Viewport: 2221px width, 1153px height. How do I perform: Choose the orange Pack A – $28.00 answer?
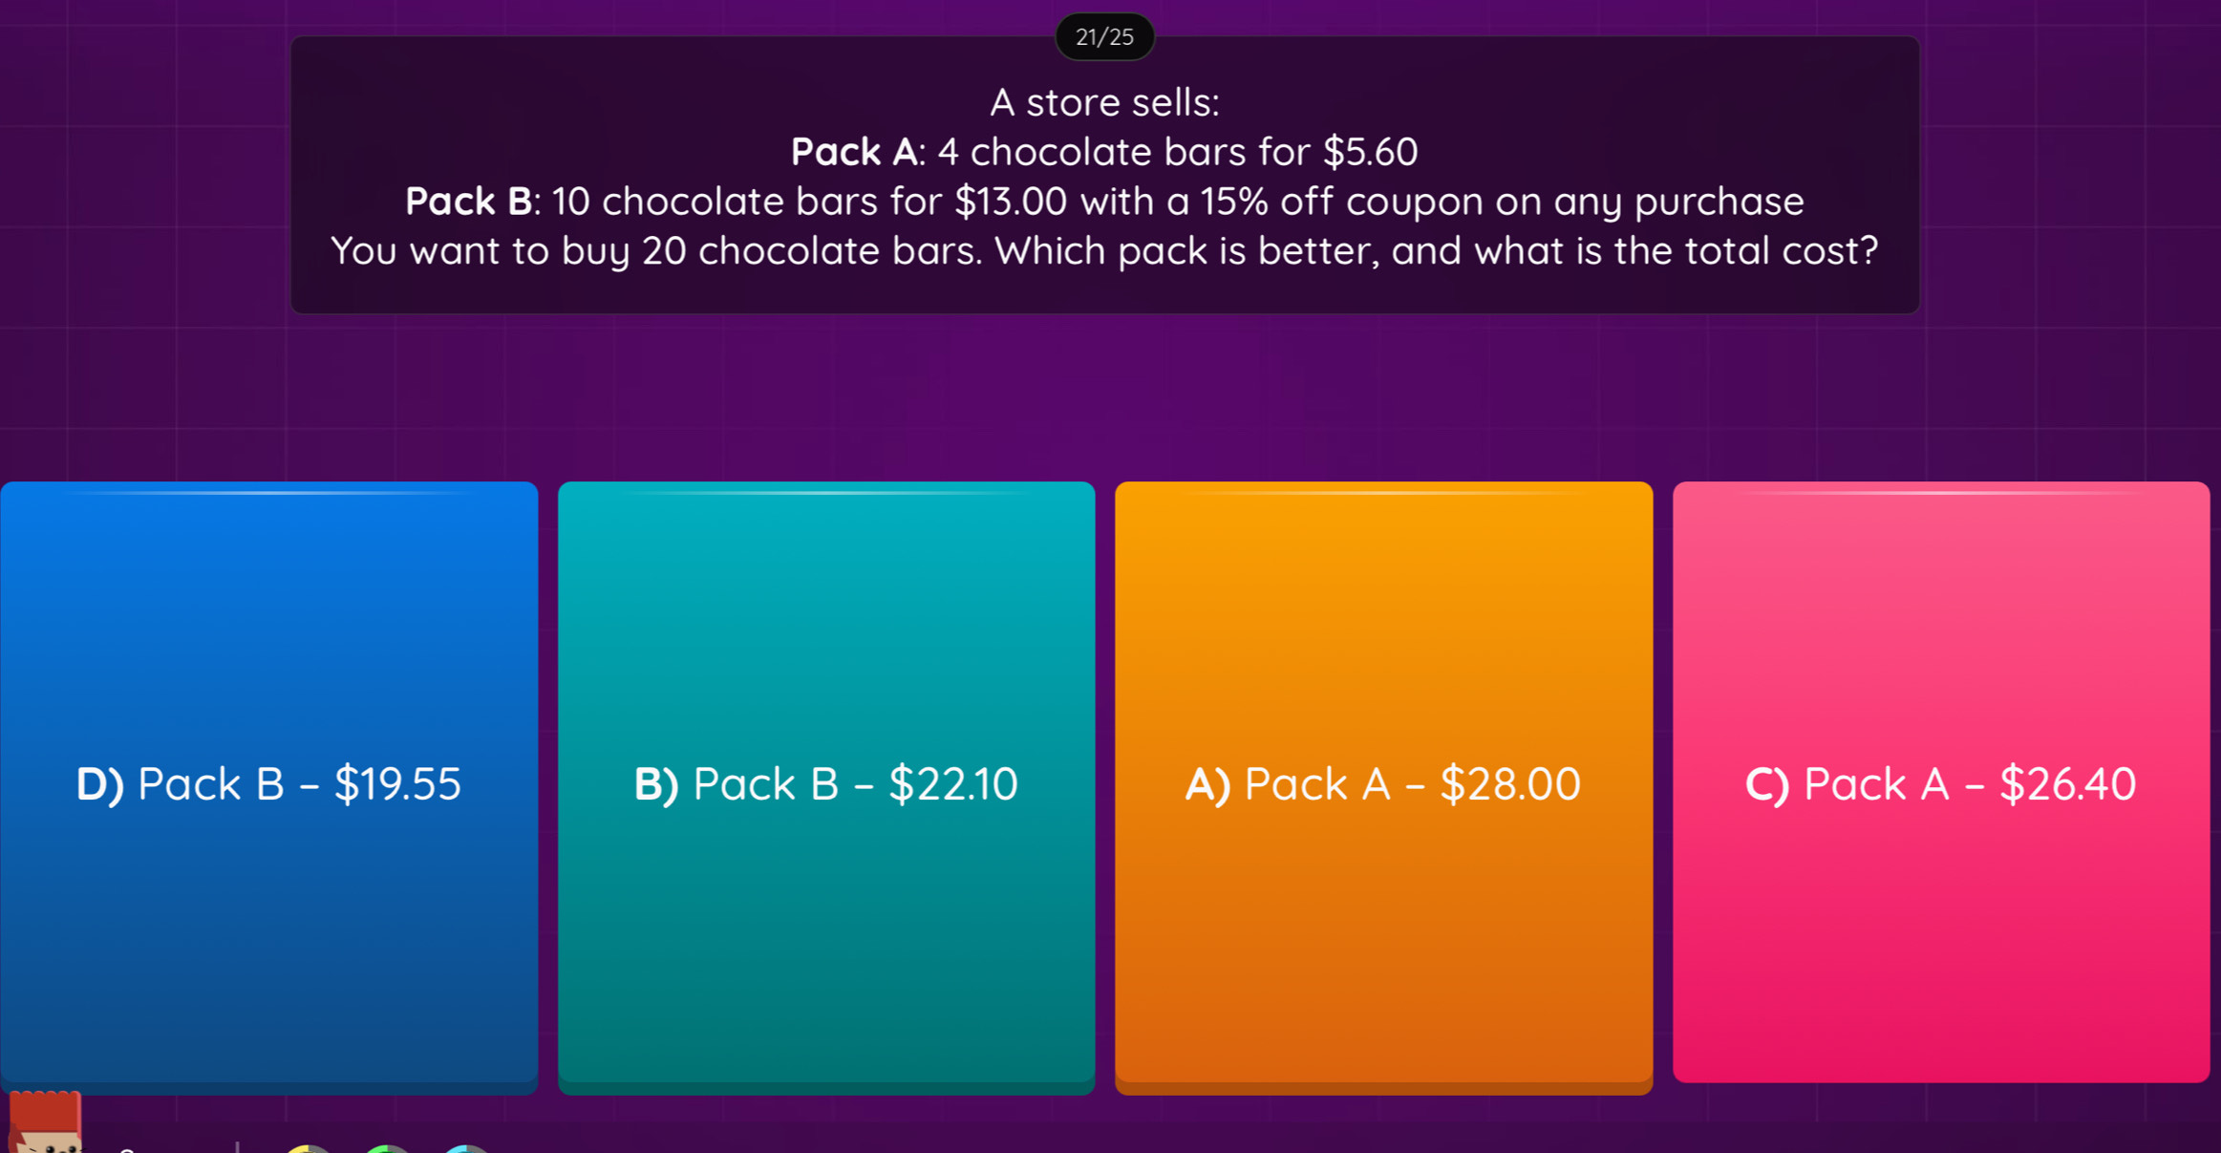pos(1383,782)
